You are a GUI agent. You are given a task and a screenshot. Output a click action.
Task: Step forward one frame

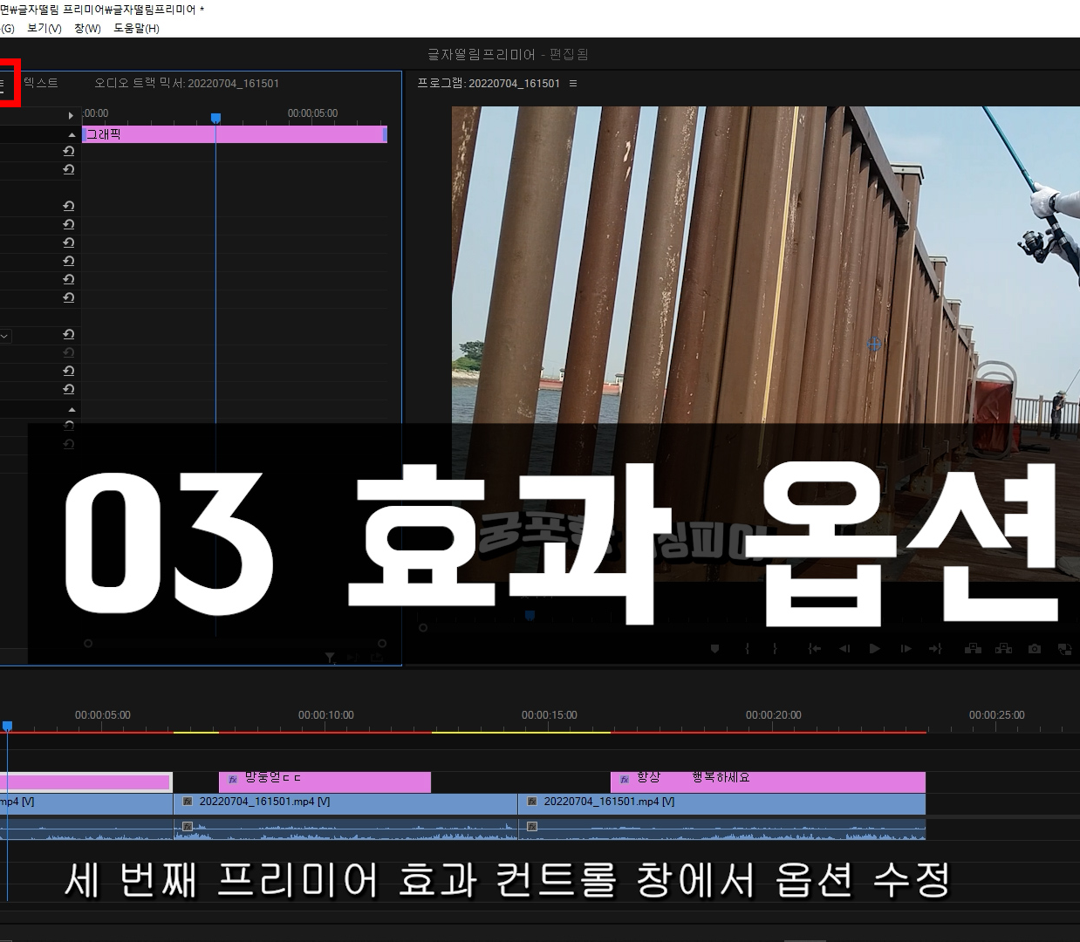tap(906, 649)
